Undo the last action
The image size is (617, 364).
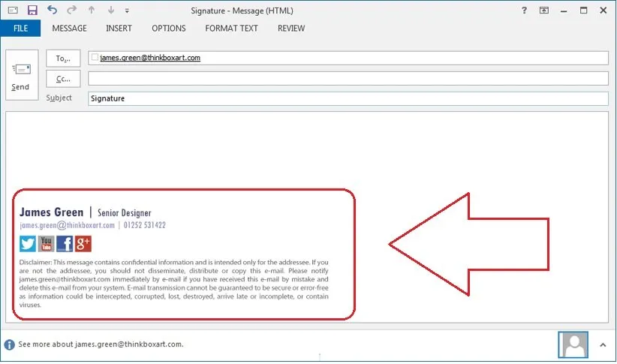(x=52, y=11)
